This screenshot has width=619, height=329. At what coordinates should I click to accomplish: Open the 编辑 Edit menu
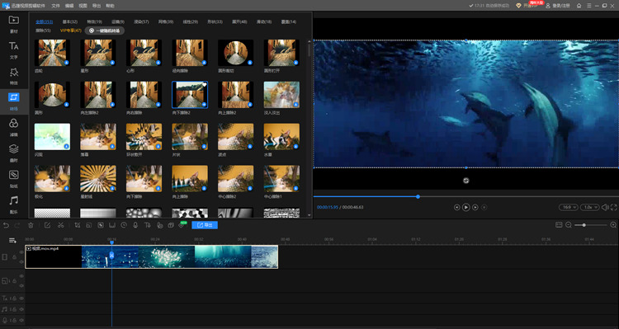point(69,6)
